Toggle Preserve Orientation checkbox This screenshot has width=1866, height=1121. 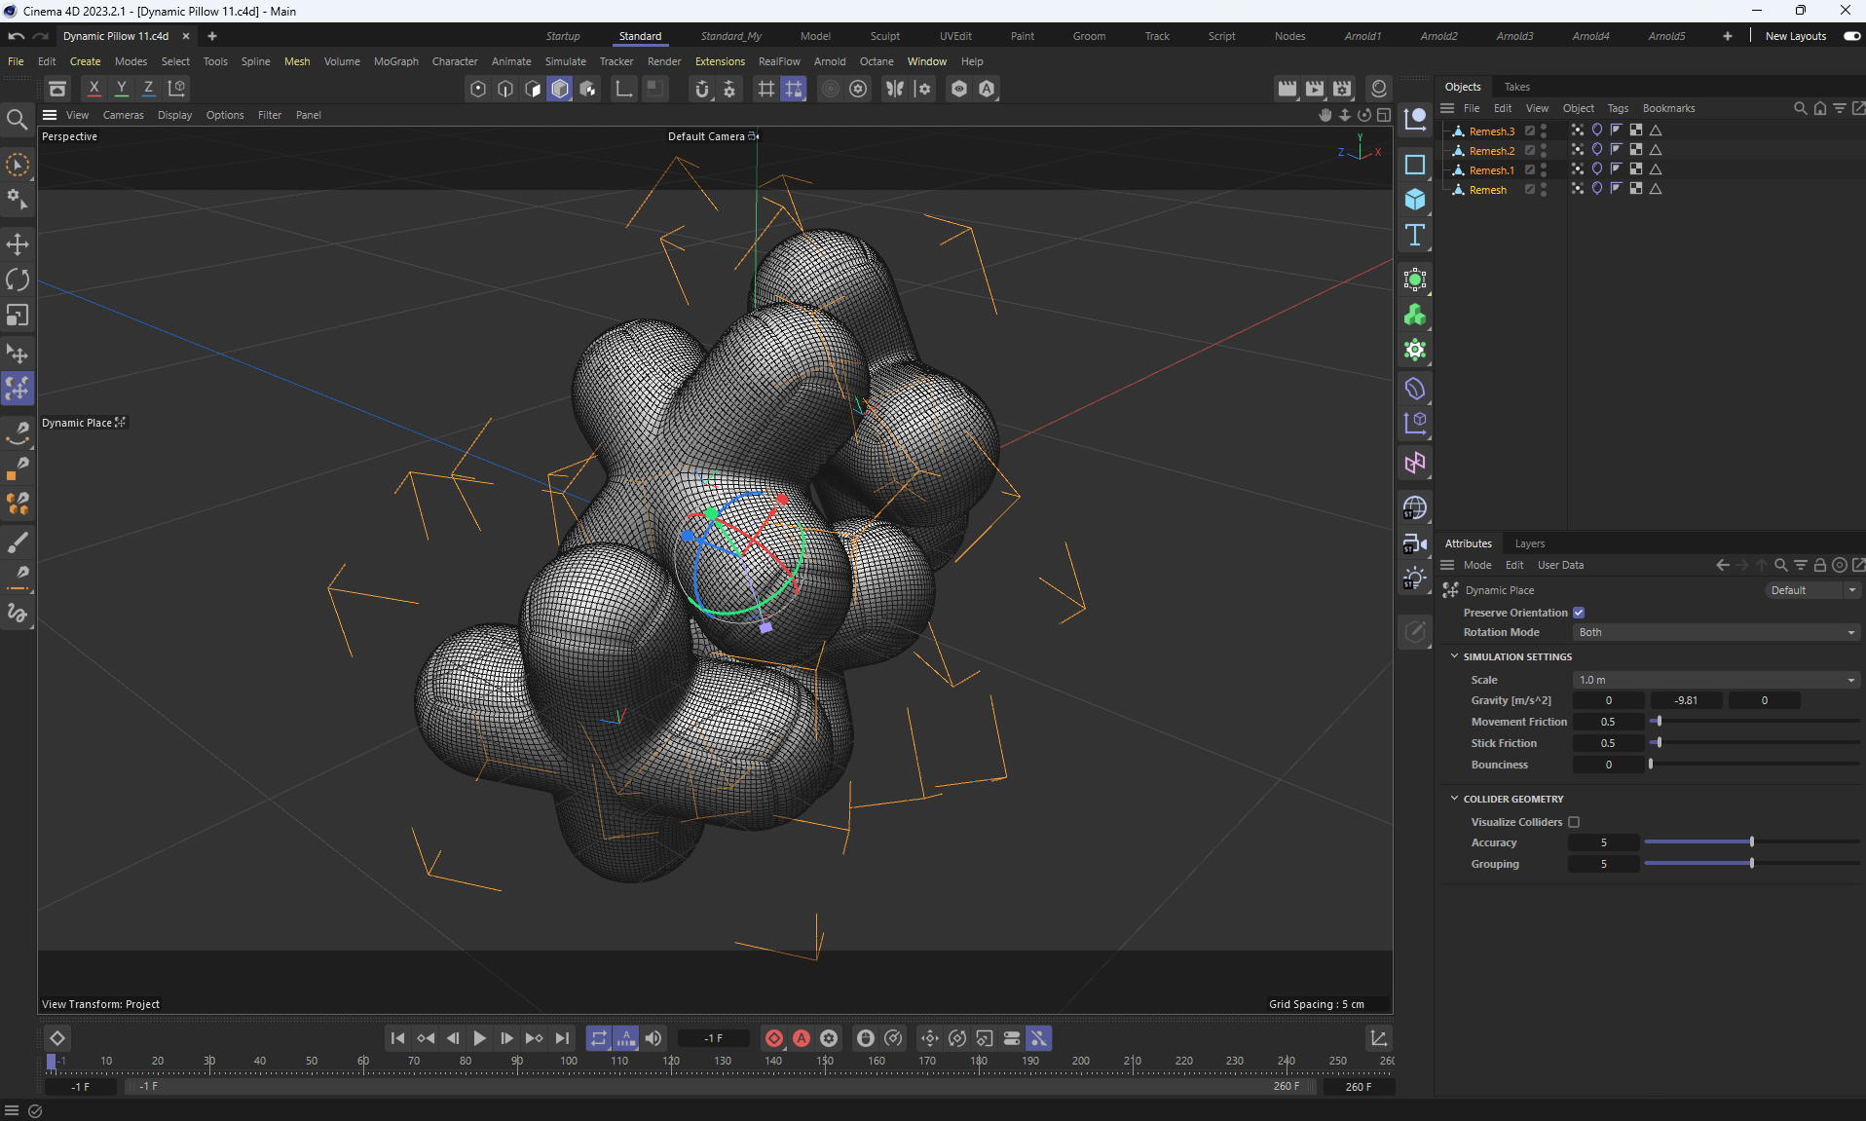[x=1579, y=613]
